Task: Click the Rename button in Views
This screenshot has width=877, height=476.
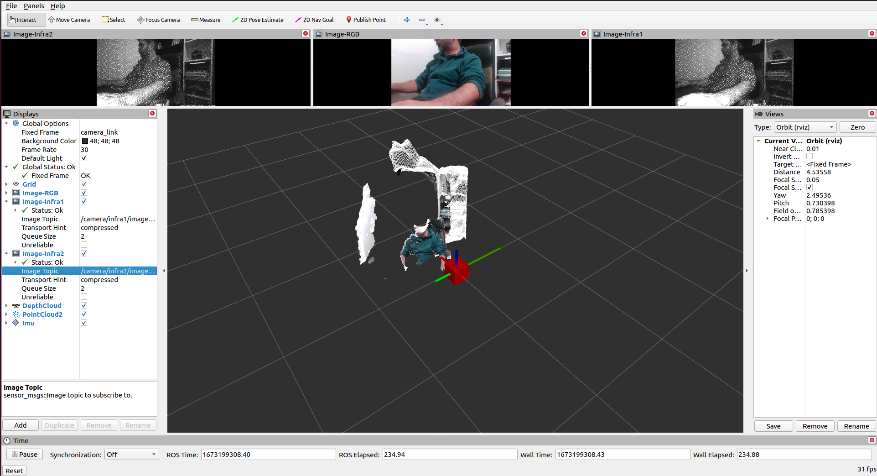Action: pos(856,426)
